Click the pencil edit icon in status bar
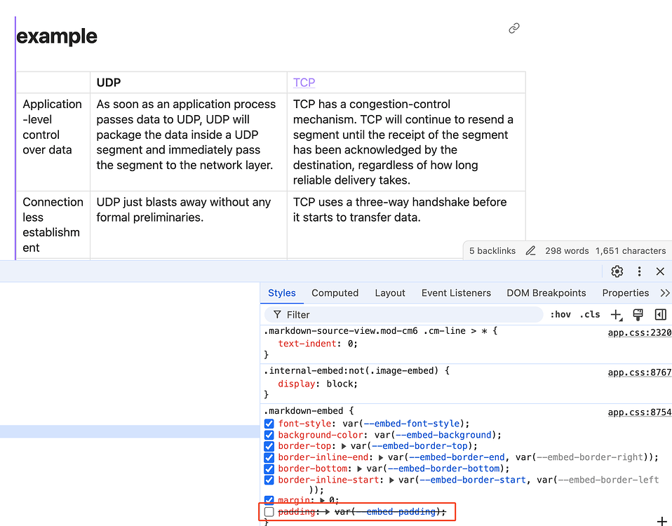This screenshot has width=672, height=526. [530, 251]
